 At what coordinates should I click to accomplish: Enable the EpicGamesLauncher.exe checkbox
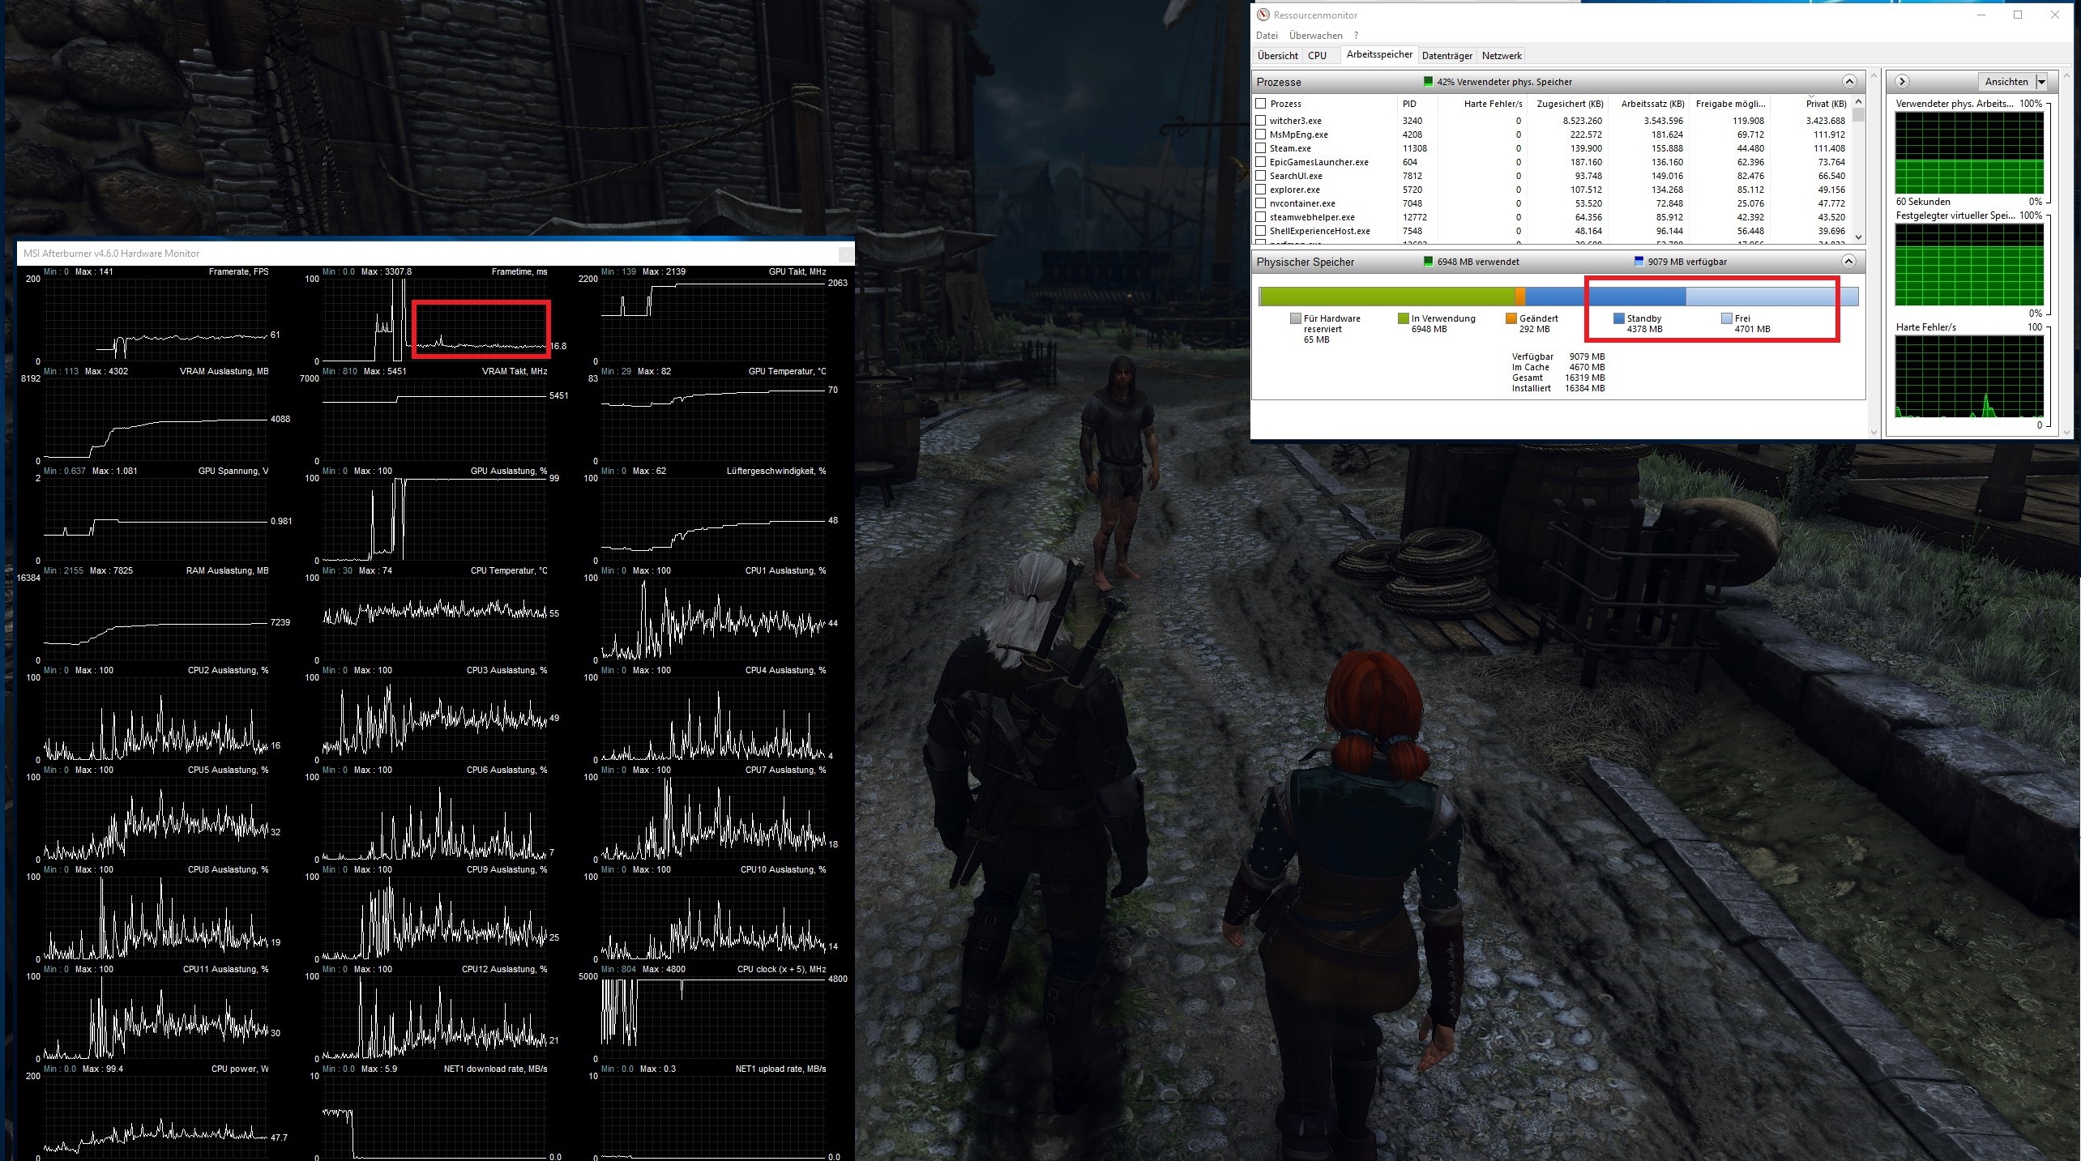(1260, 162)
